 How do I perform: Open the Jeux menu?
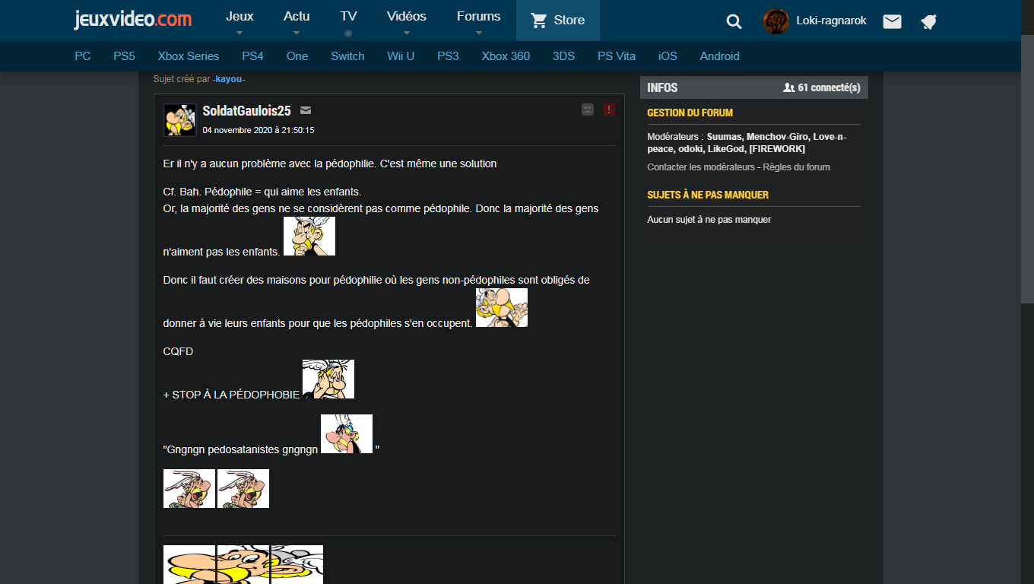(239, 16)
